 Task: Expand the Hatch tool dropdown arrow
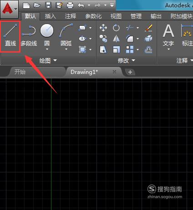[x=91, y=49]
